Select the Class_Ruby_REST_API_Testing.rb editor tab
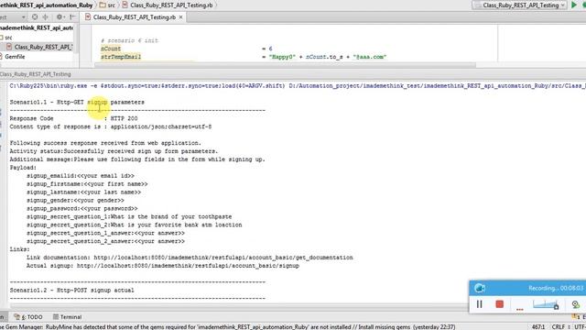Viewport: 586px width, 330px height. click(x=134, y=17)
